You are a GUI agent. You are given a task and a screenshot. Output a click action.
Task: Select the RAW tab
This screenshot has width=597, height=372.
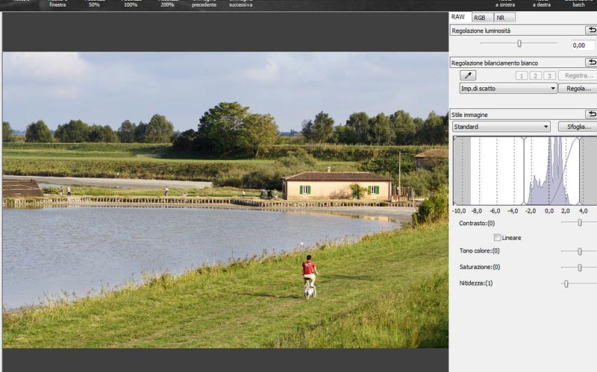(x=458, y=16)
